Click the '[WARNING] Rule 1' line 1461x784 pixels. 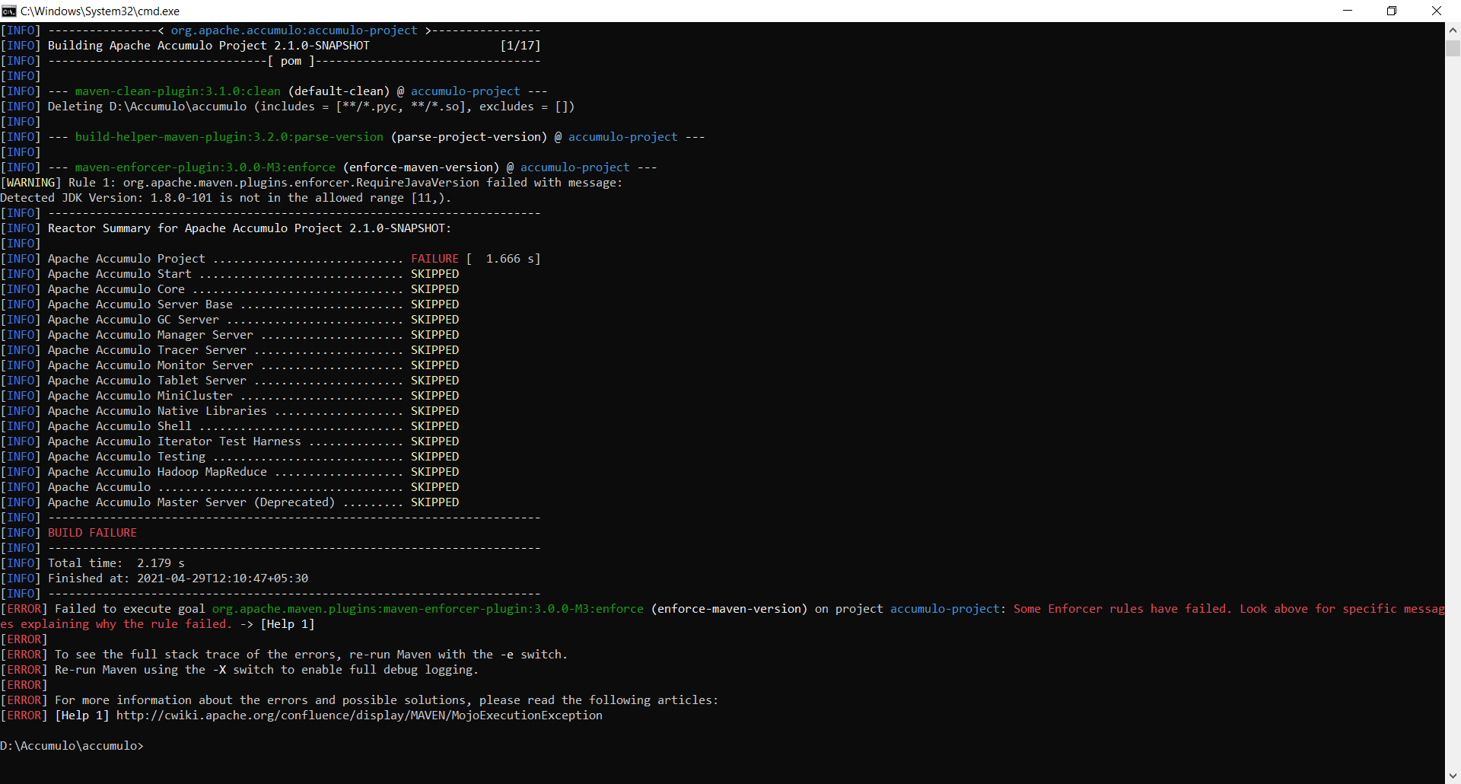point(311,183)
